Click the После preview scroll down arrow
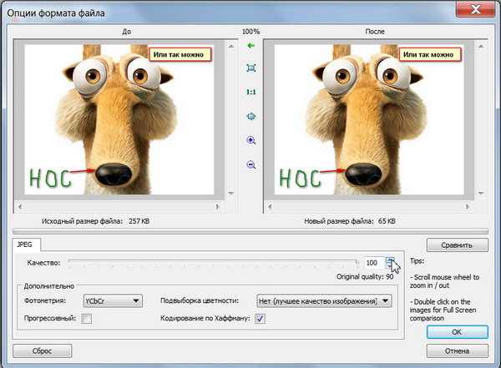The width and height of the screenshot is (501, 368). point(481,194)
